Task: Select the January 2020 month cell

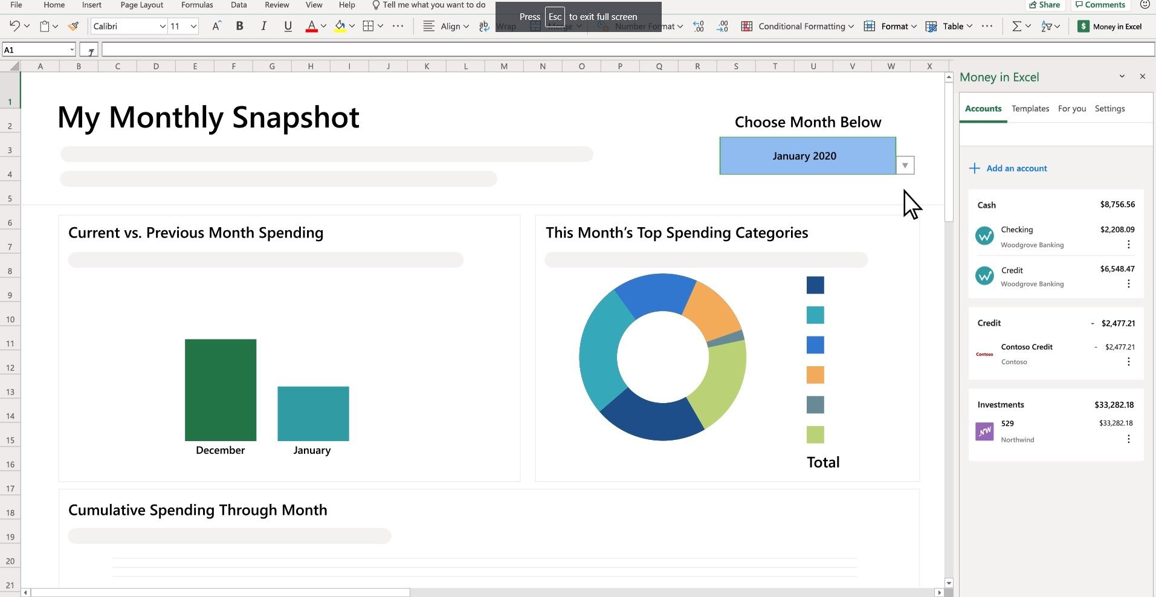Action: (807, 156)
